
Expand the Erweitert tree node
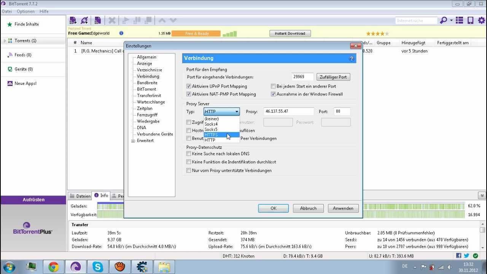pyautogui.click(x=133, y=141)
